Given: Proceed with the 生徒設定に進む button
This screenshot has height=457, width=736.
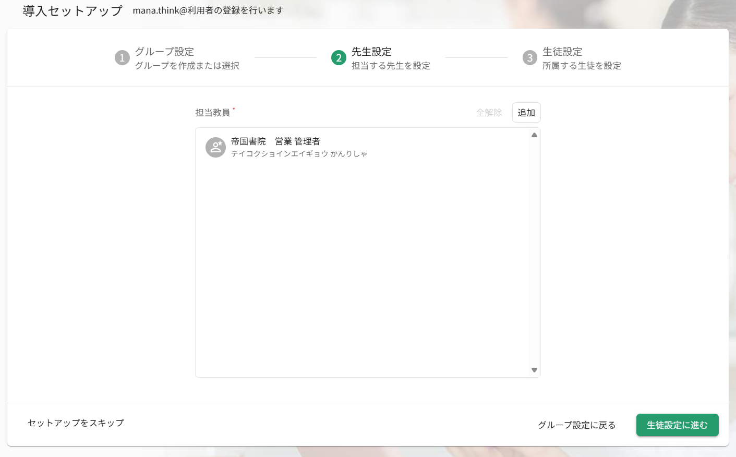Looking at the screenshot, I should point(677,425).
